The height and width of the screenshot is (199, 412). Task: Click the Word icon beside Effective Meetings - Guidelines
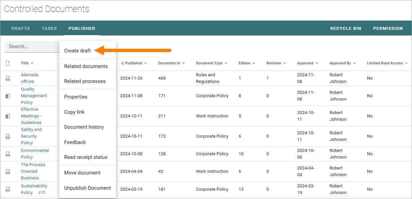8,116
